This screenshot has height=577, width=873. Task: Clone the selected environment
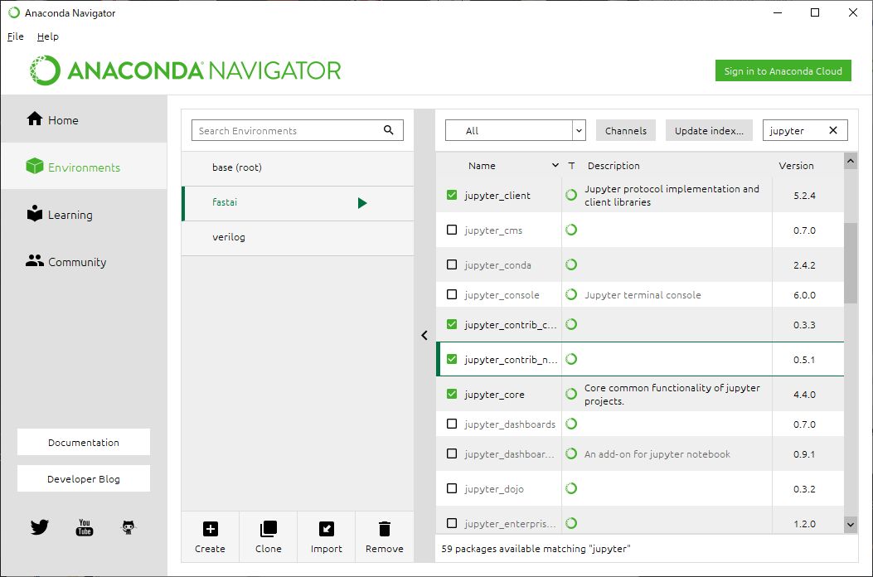pos(269,537)
